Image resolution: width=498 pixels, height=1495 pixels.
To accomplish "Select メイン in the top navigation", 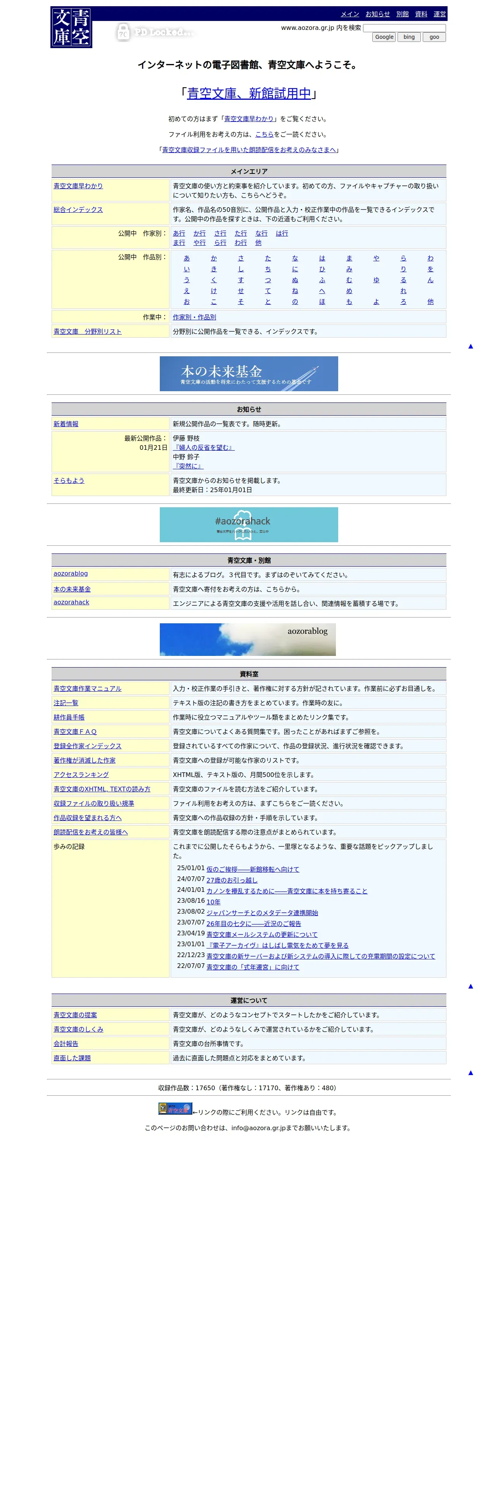I will [x=349, y=14].
